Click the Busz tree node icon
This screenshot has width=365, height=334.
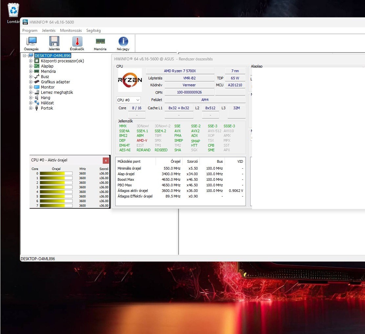[x=36, y=76]
